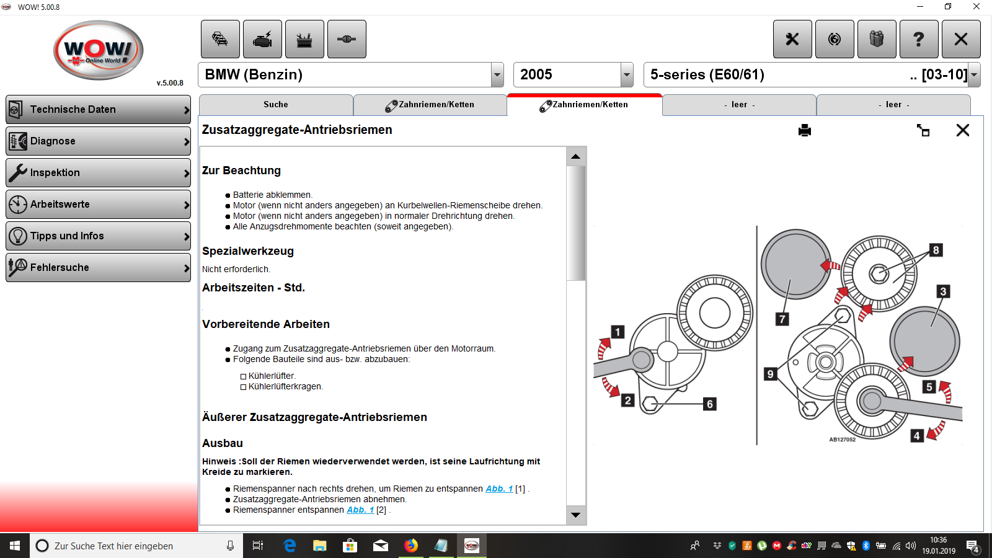Open the 5-series (E60/61) model dropdown
The image size is (992, 558).
pyautogui.click(x=974, y=75)
